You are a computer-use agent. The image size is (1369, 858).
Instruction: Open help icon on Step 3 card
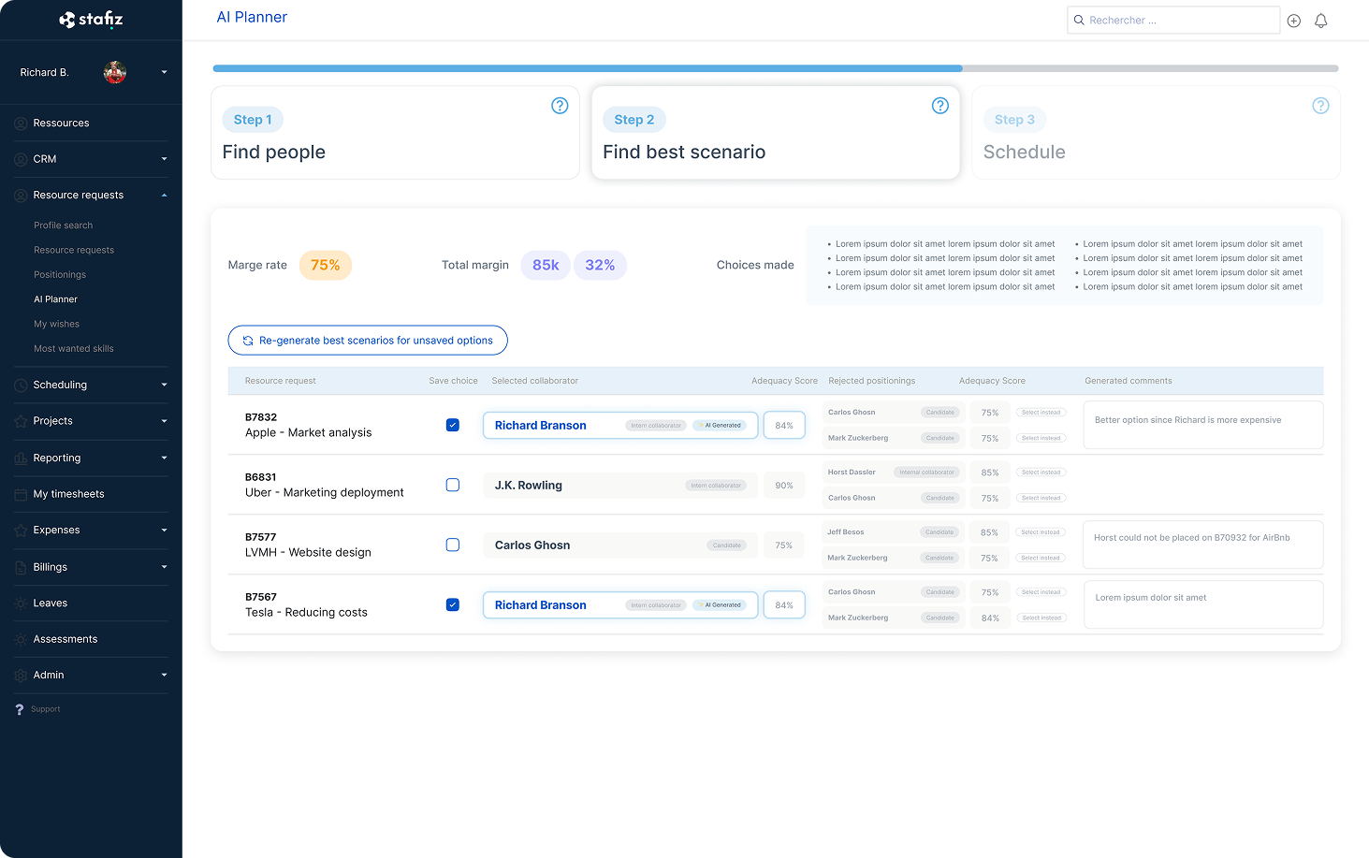(1320, 106)
